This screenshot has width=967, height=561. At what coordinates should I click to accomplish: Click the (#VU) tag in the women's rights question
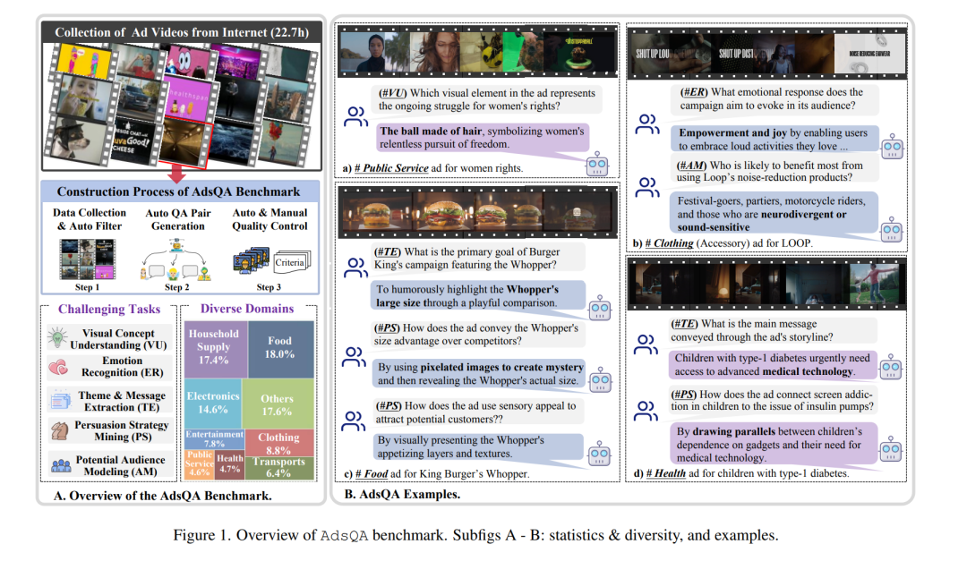[x=393, y=93]
